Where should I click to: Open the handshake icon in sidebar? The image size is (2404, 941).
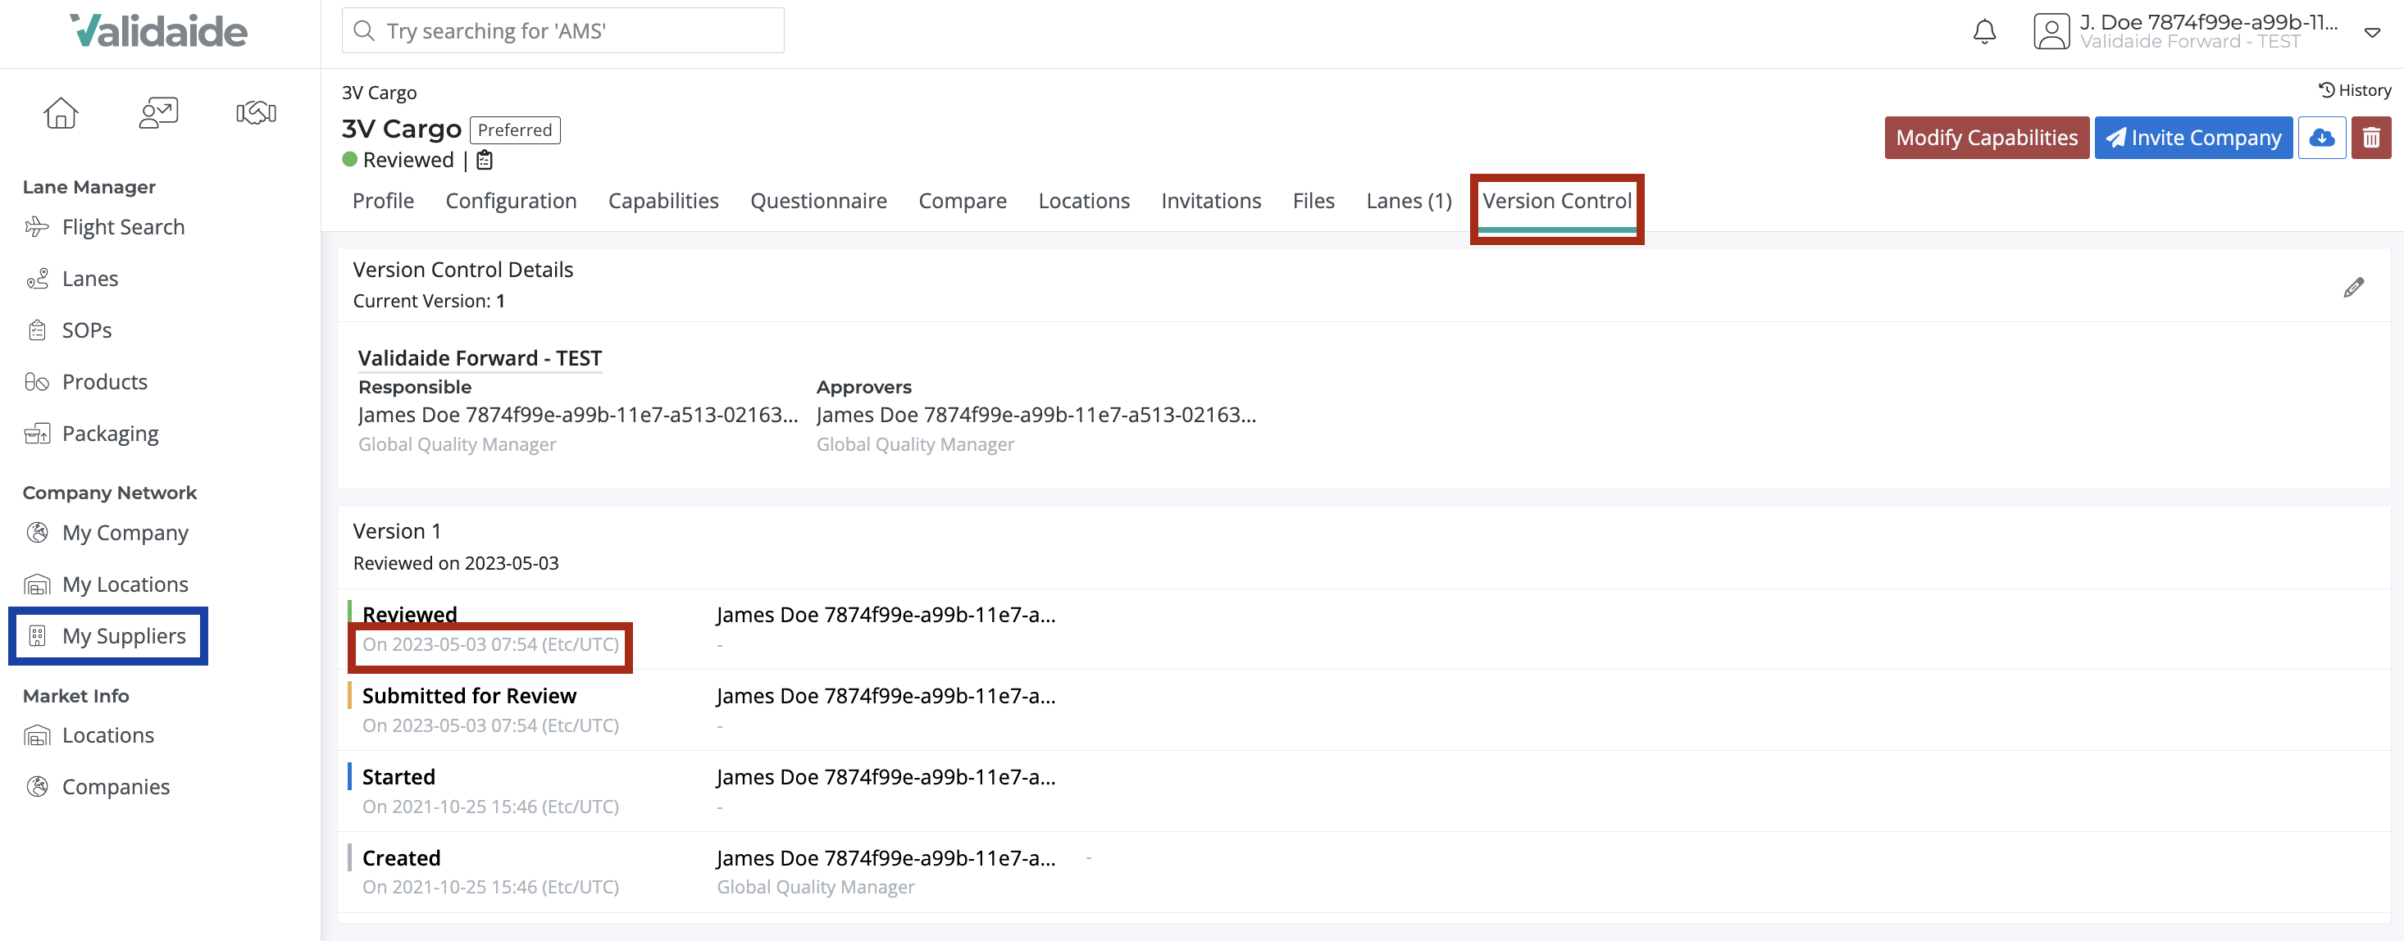[x=256, y=113]
